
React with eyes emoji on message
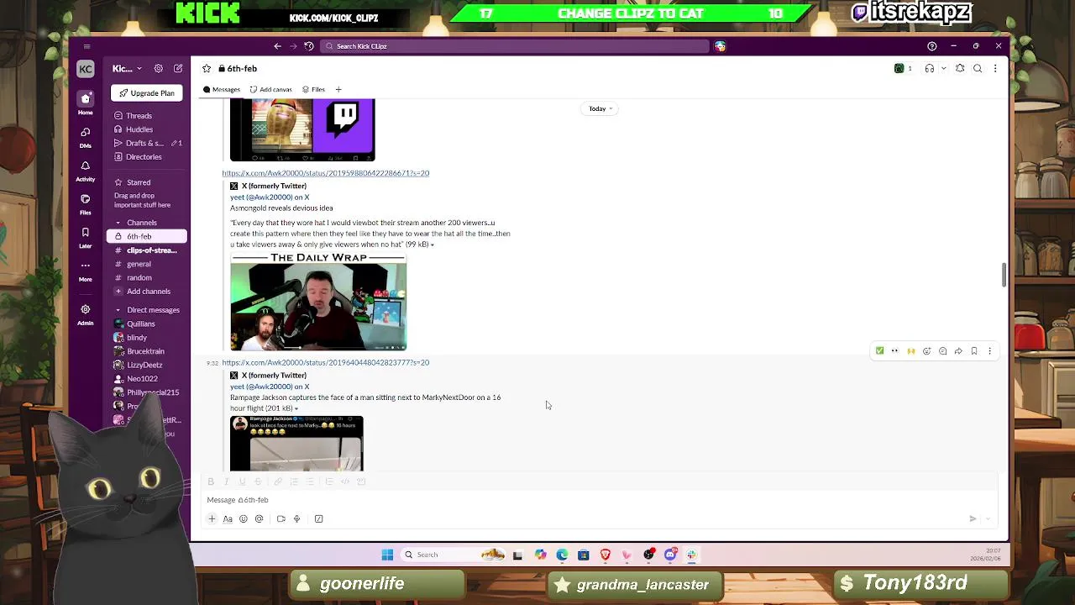pyautogui.click(x=894, y=351)
